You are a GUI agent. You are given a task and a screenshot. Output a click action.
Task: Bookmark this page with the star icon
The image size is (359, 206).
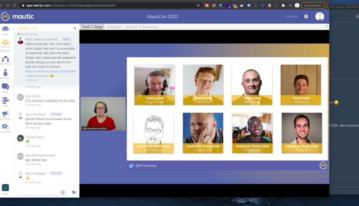tap(198, 6)
